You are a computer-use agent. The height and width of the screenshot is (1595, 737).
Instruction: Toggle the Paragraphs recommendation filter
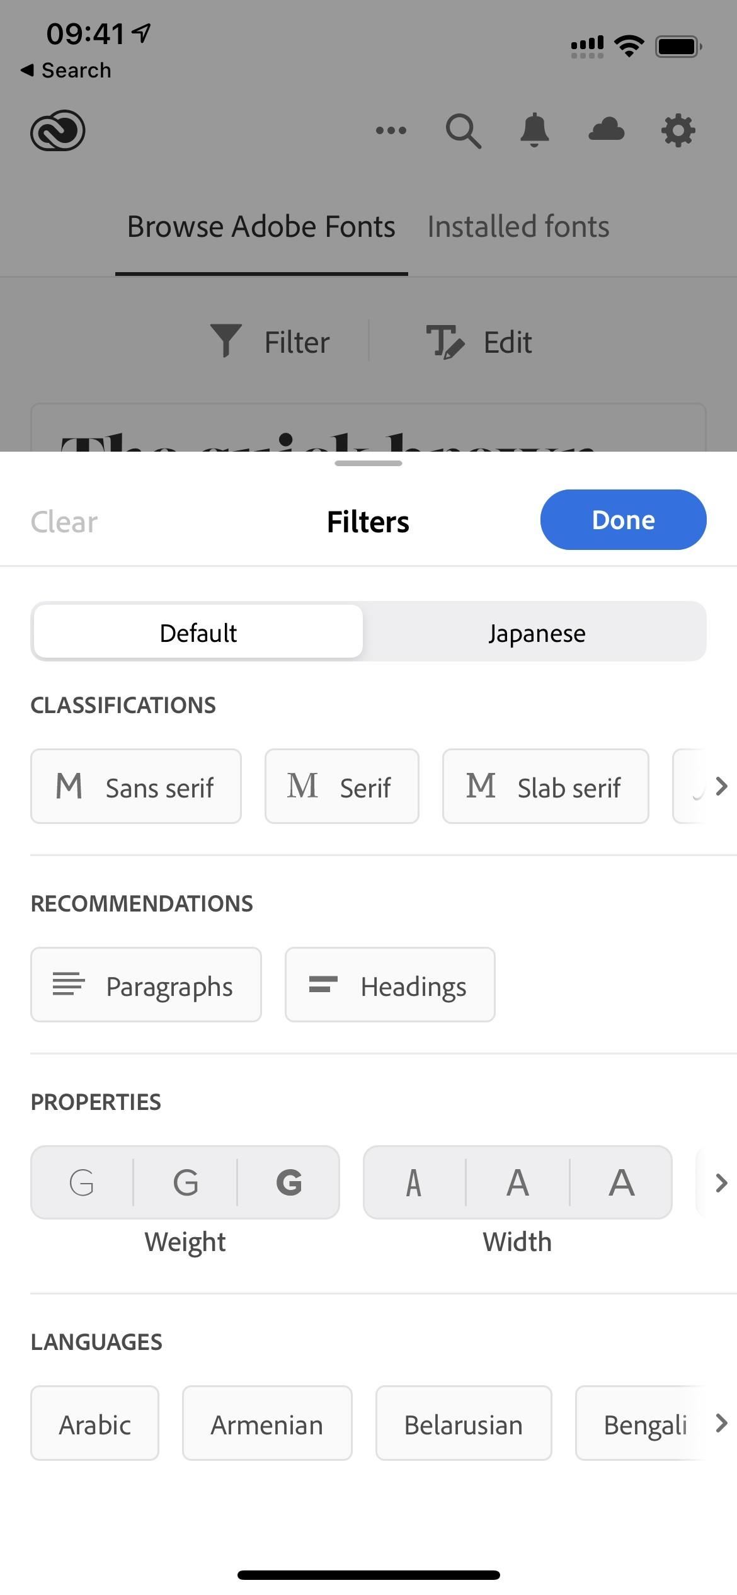click(146, 985)
